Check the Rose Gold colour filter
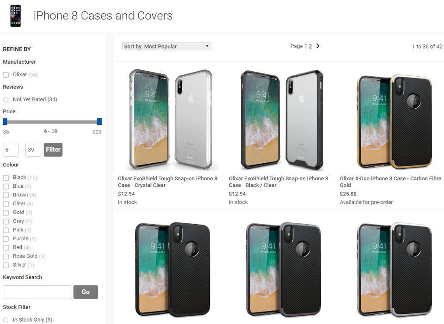 pyautogui.click(x=5, y=256)
